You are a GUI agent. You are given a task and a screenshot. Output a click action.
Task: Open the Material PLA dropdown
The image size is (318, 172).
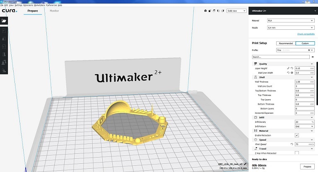coord(291,21)
